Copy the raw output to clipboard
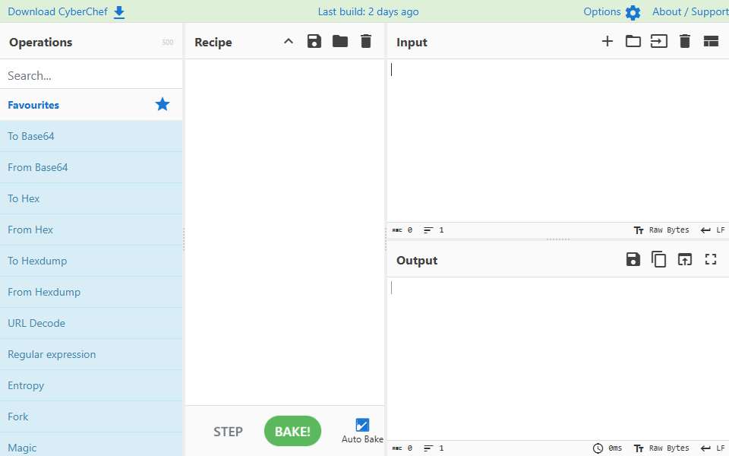 click(x=659, y=259)
